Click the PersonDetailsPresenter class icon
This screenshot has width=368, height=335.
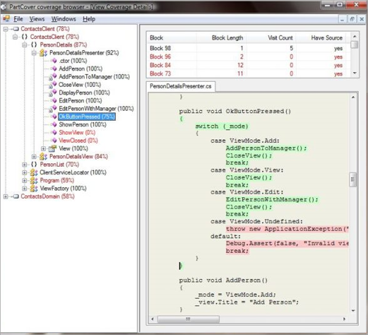tap(43, 53)
